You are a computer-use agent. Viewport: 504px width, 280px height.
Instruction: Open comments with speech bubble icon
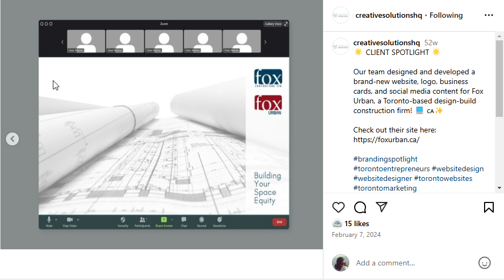[x=360, y=207]
